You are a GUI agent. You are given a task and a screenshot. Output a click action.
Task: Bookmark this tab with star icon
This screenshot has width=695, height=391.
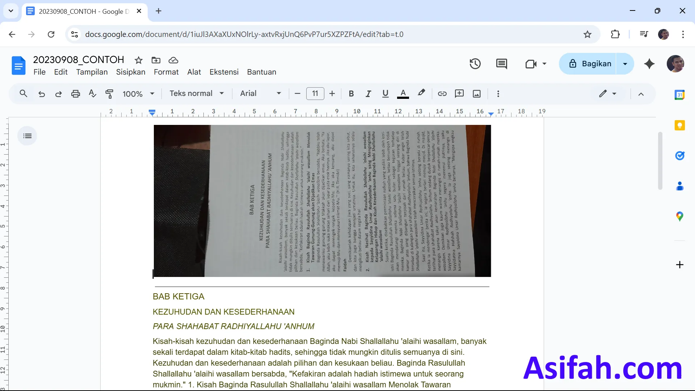click(x=587, y=34)
